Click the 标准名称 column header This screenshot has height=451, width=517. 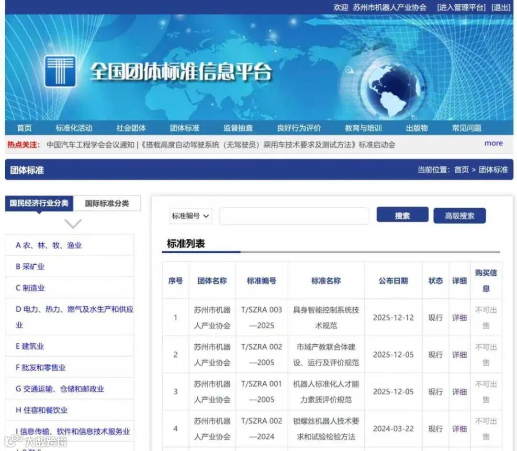point(326,281)
